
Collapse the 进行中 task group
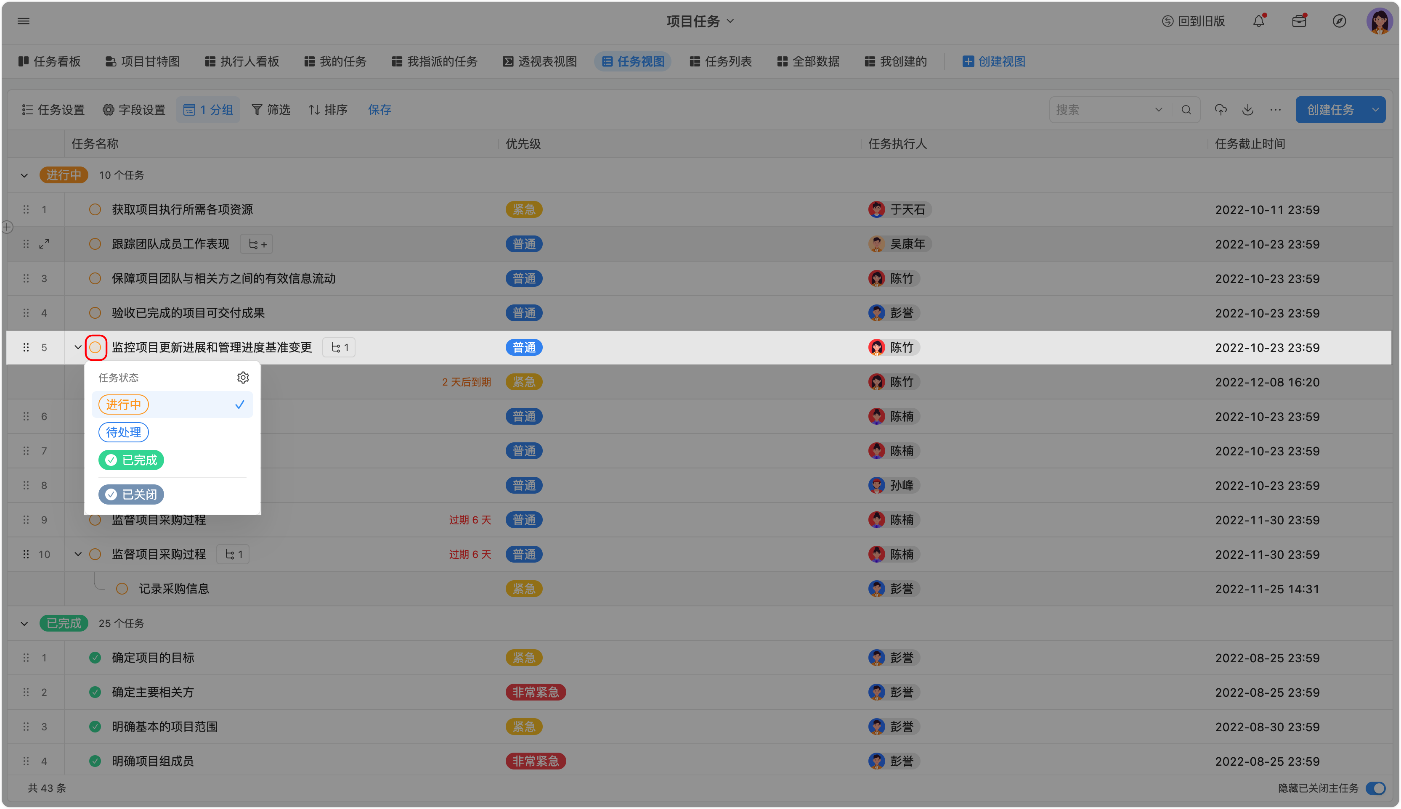tap(24, 176)
